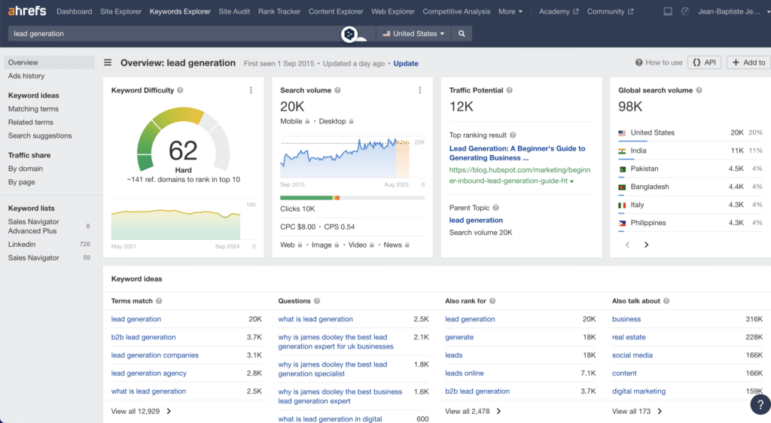Image resolution: width=771 pixels, height=423 pixels.
Task: Open Academy external link
Action: [559, 11]
